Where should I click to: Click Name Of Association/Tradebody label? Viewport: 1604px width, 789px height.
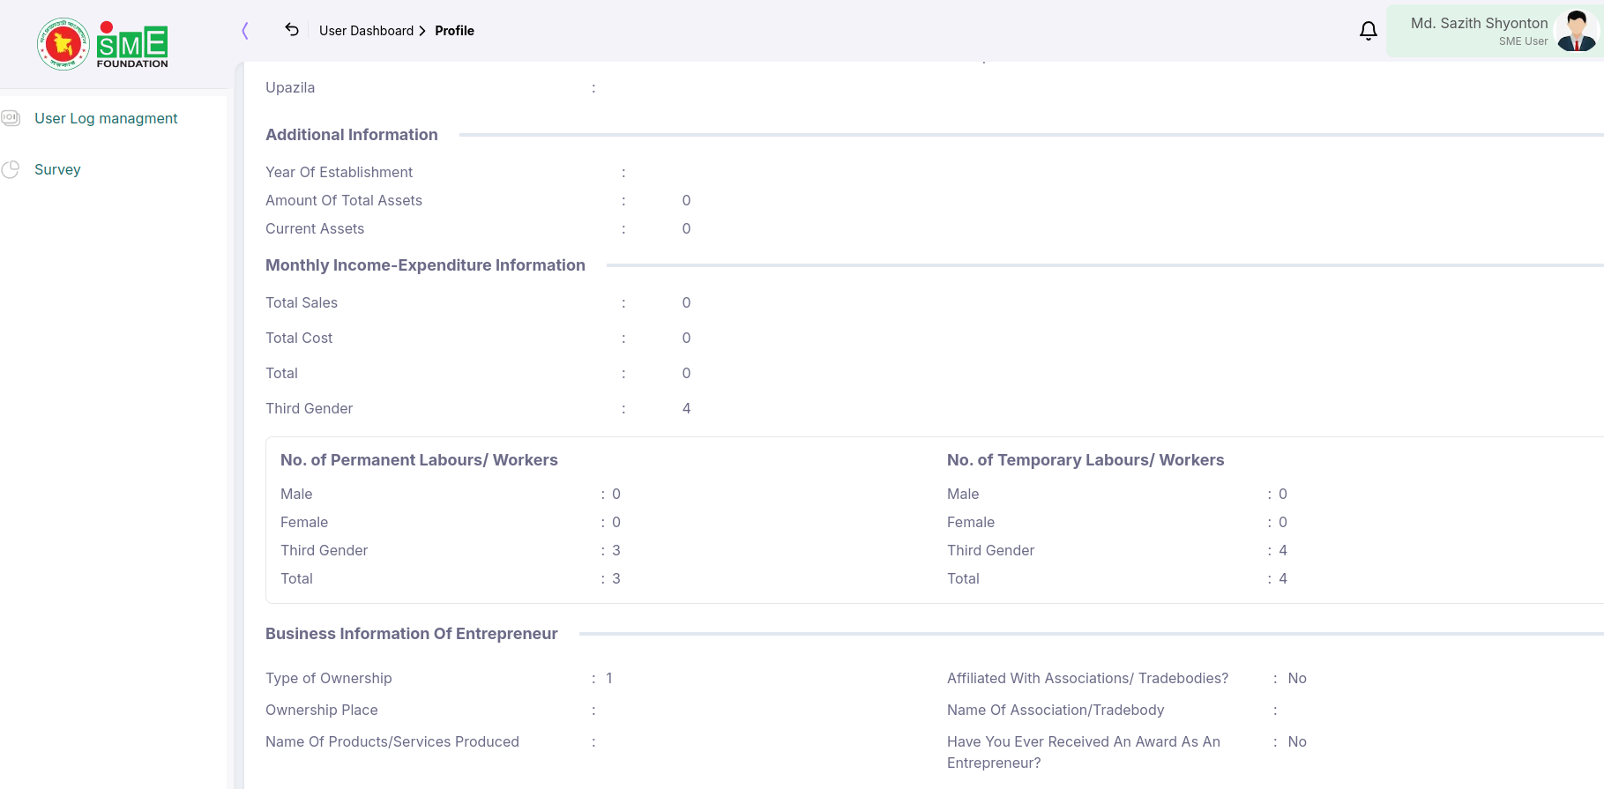[x=1056, y=710]
